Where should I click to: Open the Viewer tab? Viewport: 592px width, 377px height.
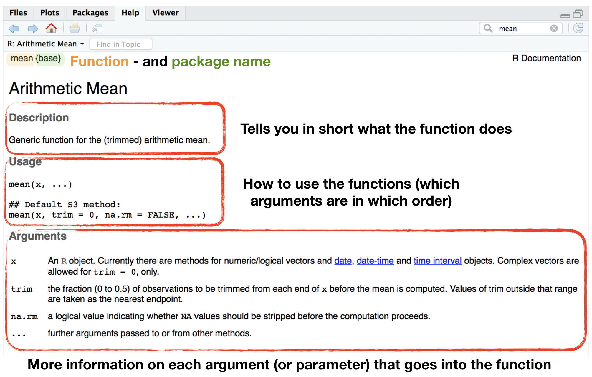pyautogui.click(x=165, y=13)
